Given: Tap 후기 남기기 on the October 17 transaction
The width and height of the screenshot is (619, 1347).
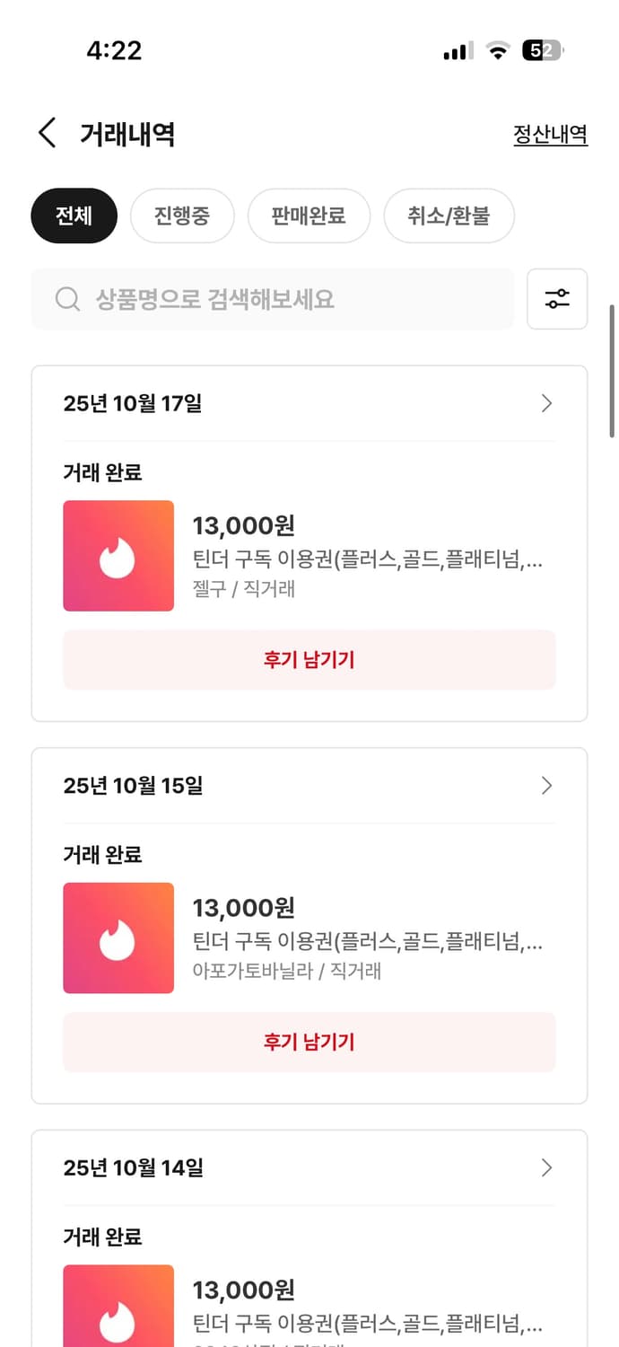Looking at the screenshot, I should (309, 659).
